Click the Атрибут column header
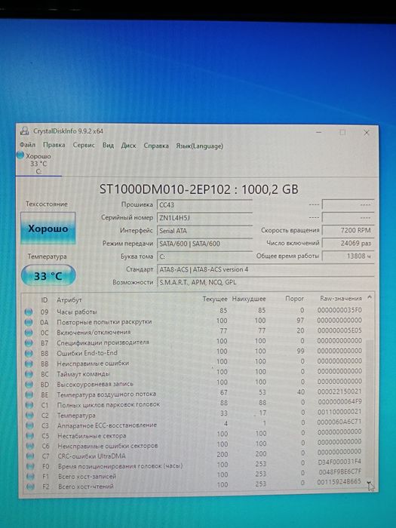 tap(69, 299)
